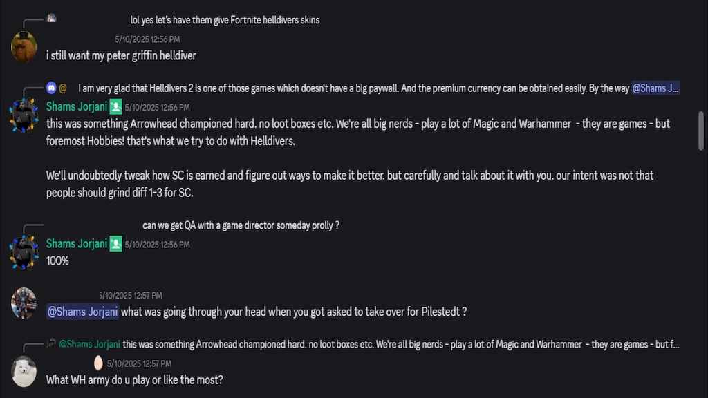
Task: Click the green role badge above the Arrowhead message
Action: pyautogui.click(x=115, y=107)
